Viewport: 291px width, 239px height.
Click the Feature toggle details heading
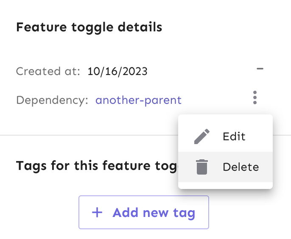click(89, 28)
